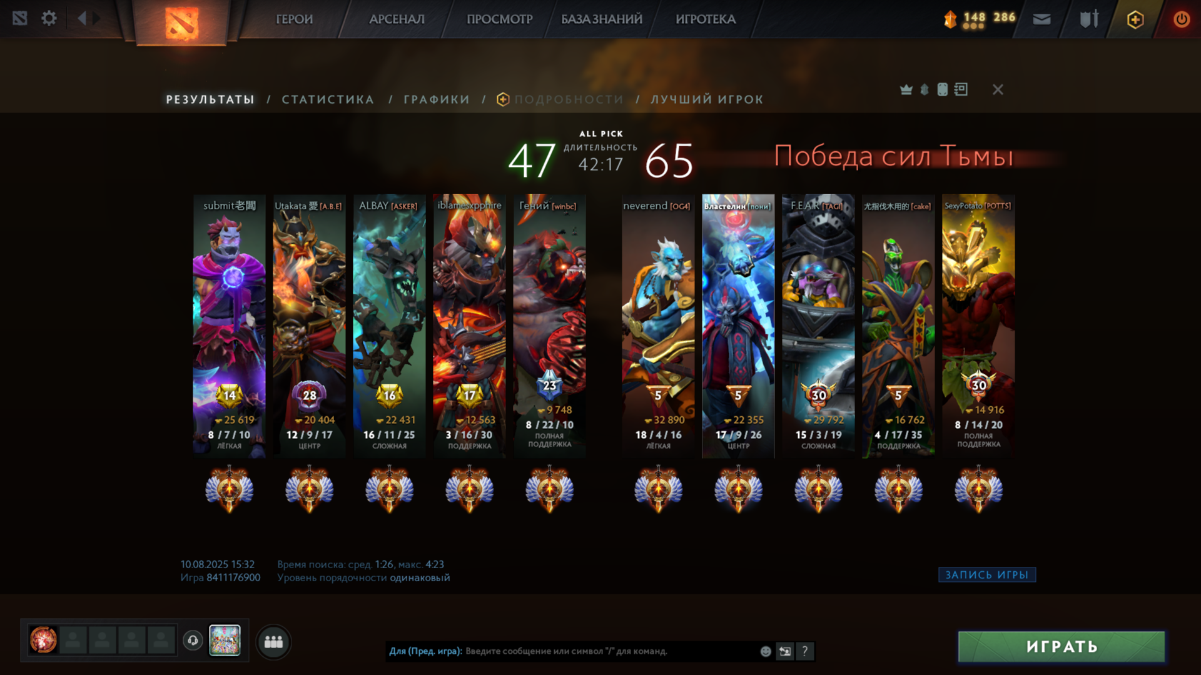The width and height of the screenshot is (1201, 675).
Task: Click the ИГРАТЬ button
Action: (x=1062, y=646)
